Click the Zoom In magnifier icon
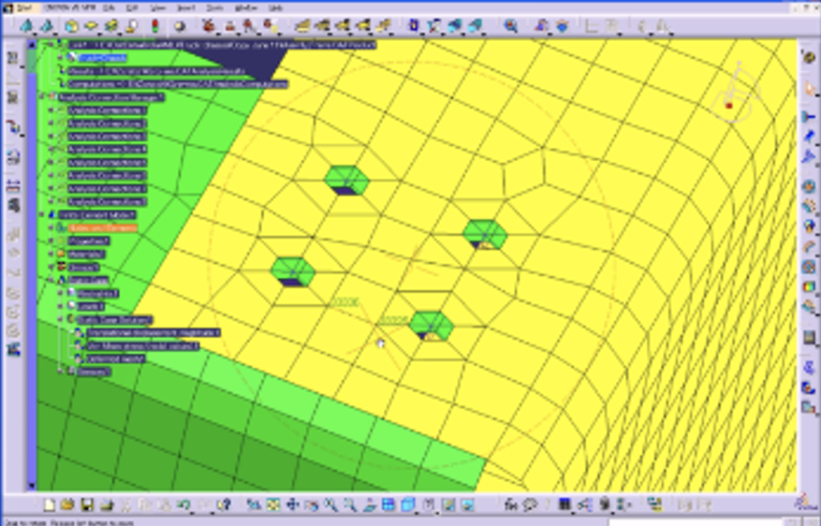The image size is (821, 526). pos(331,505)
